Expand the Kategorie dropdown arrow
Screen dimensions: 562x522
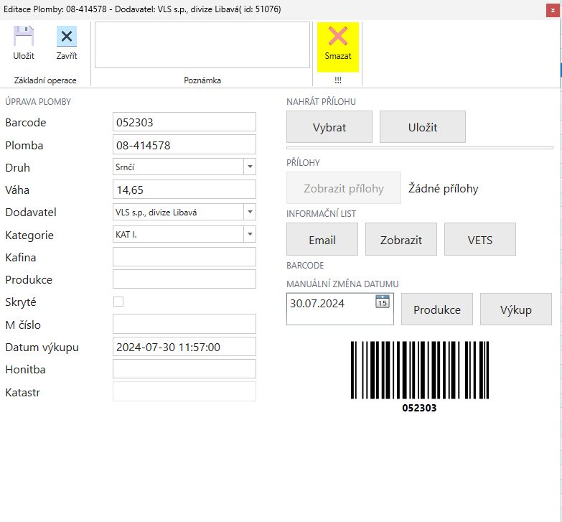coord(250,234)
